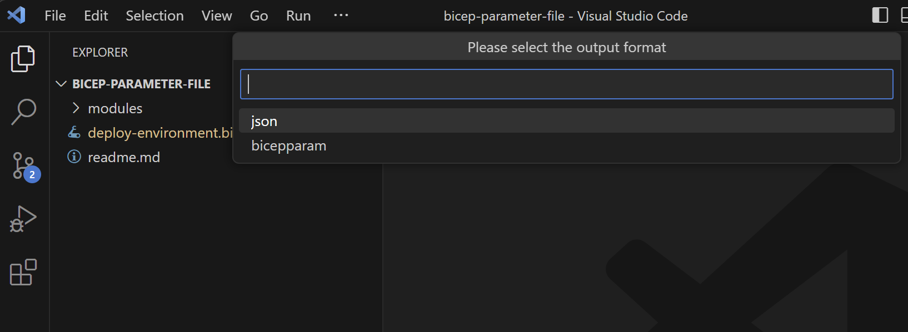Open the Explorer view icon
The width and height of the screenshot is (908, 332).
coord(23,59)
